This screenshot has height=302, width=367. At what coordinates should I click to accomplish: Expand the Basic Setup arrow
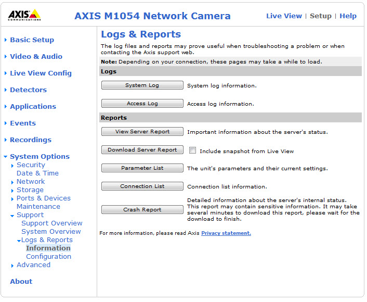click(x=6, y=40)
